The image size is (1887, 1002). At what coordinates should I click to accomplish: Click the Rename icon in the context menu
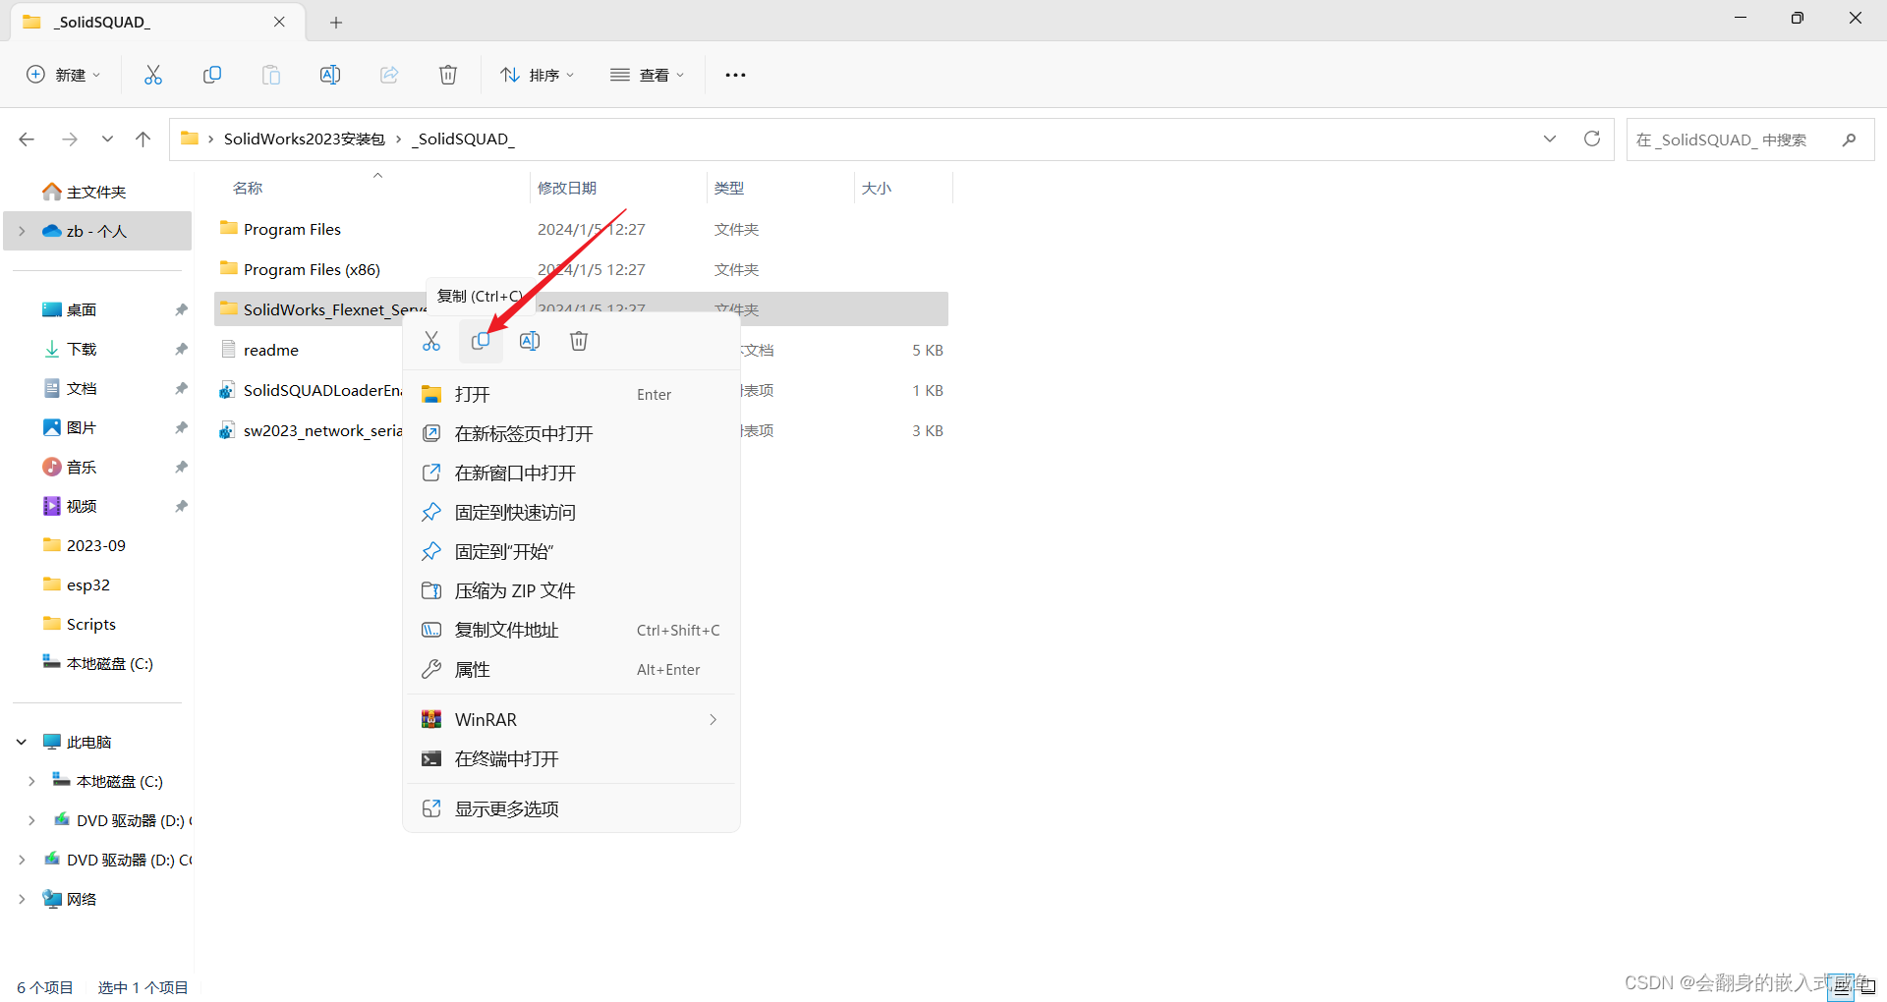530,341
